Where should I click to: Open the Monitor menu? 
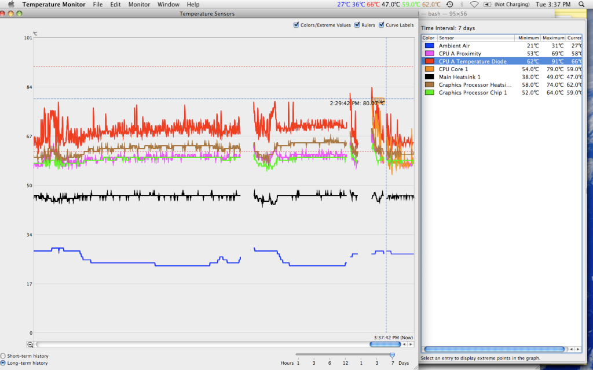(x=139, y=4)
